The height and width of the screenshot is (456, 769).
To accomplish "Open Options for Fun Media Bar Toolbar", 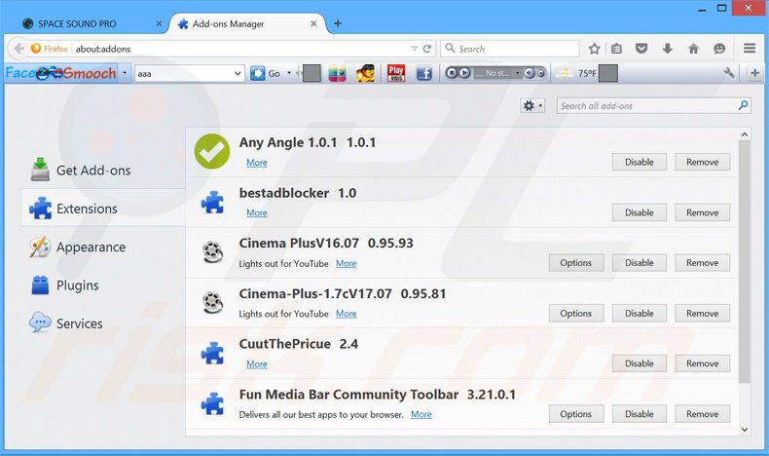I will [576, 414].
